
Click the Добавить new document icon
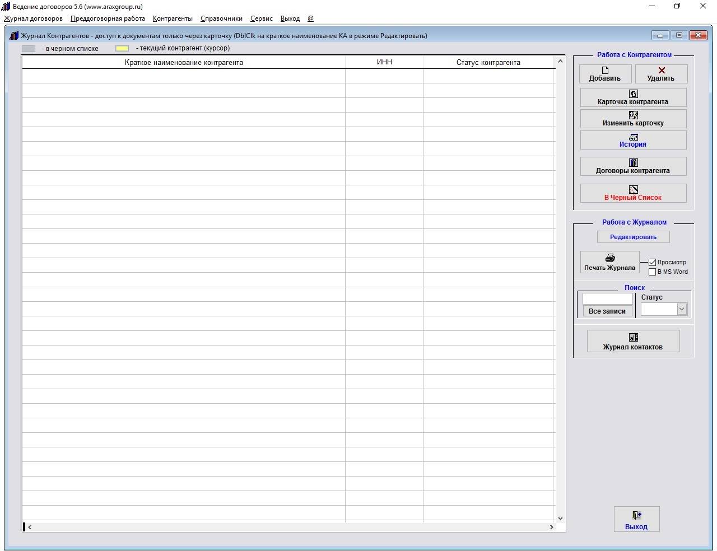tap(605, 70)
